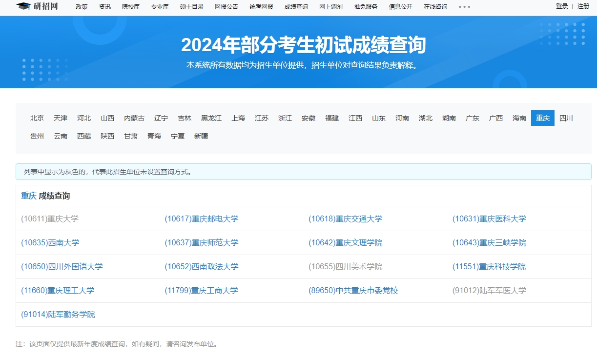
Task: Select the 西藏 province tab
Action: pyautogui.click(x=84, y=136)
